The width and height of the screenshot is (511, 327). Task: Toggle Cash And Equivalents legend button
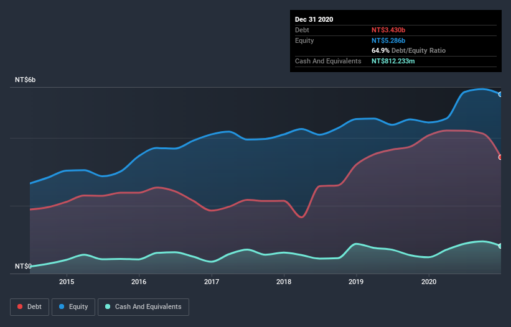pyautogui.click(x=143, y=307)
